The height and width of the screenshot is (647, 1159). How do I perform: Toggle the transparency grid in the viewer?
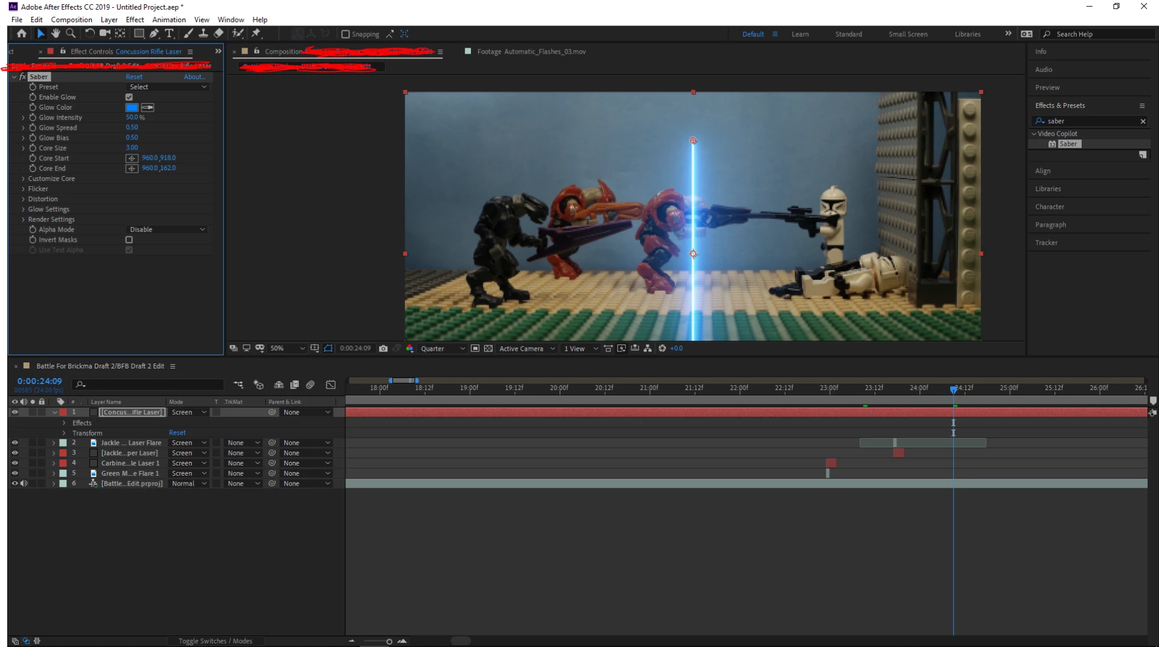point(488,349)
